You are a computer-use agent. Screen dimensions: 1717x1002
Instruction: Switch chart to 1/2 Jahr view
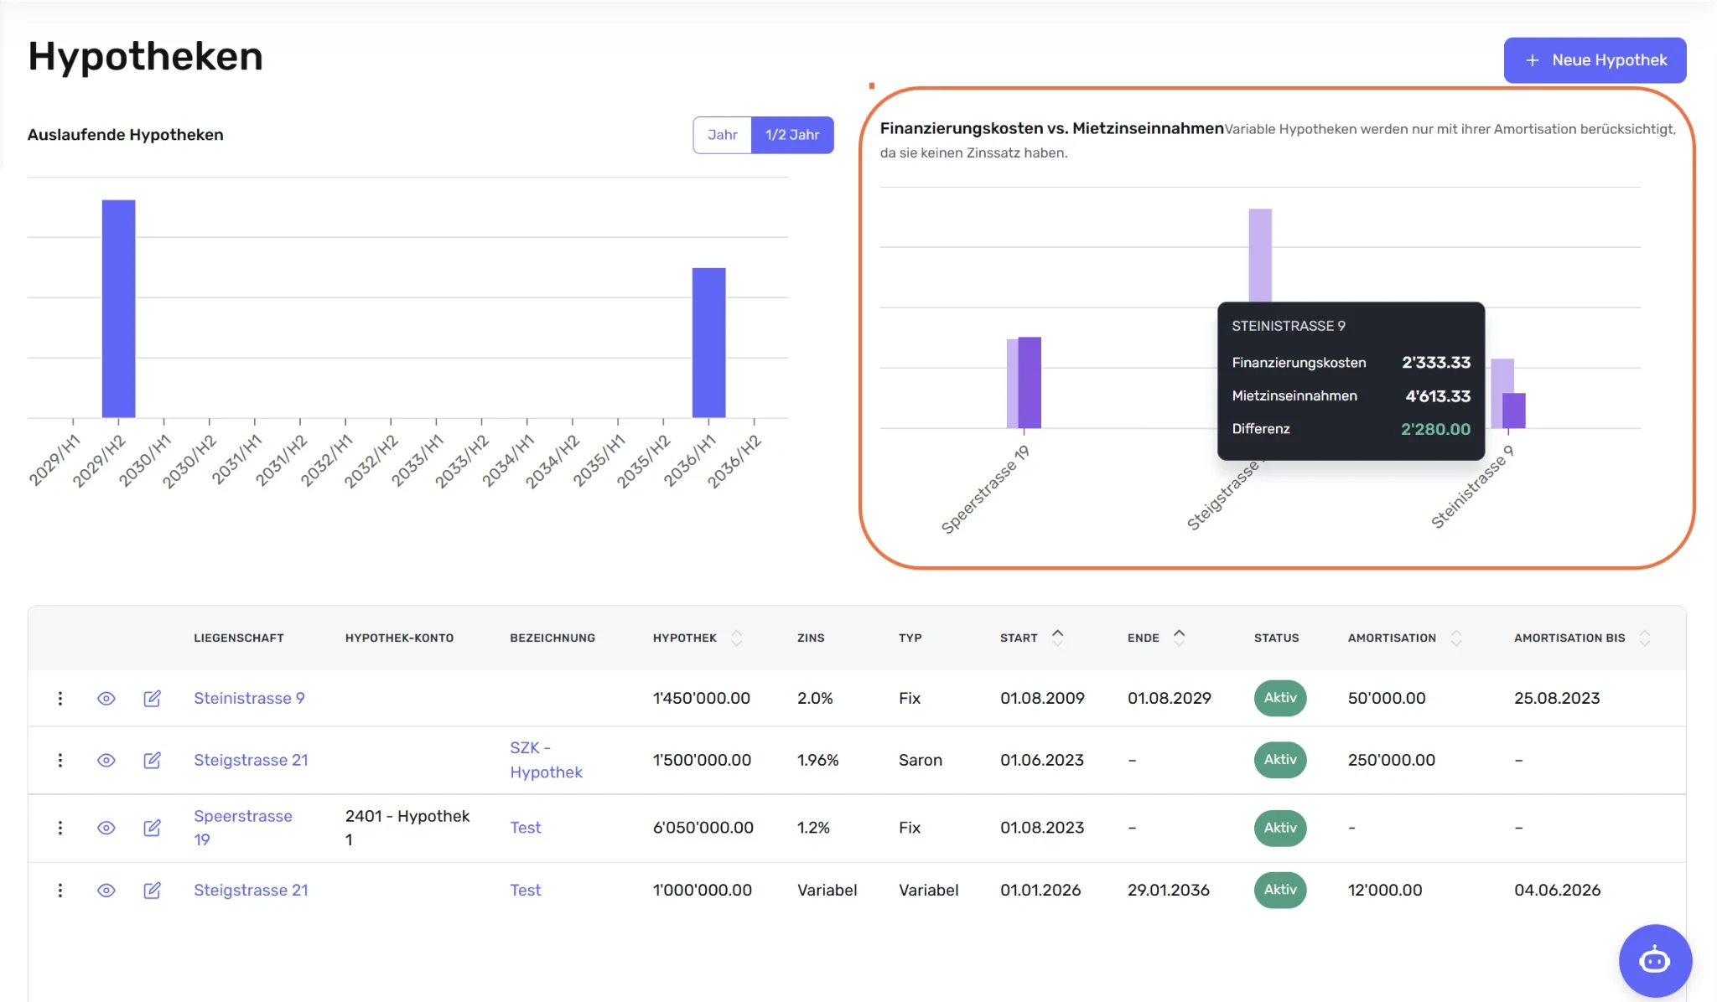[792, 135]
